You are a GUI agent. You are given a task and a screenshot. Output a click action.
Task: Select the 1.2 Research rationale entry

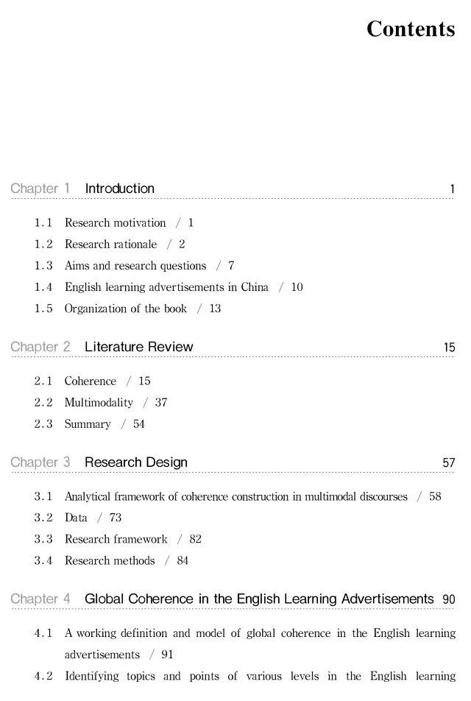coord(110,244)
